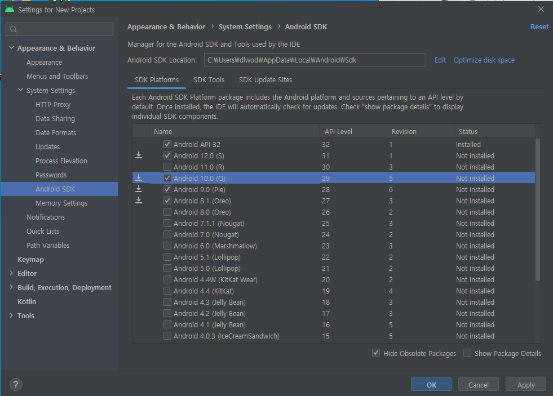Image resolution: width=553 pixels, height=396 pixels.
Task: Uncheck the Android API 32 checkbox
Action: [x=167, y=144]
